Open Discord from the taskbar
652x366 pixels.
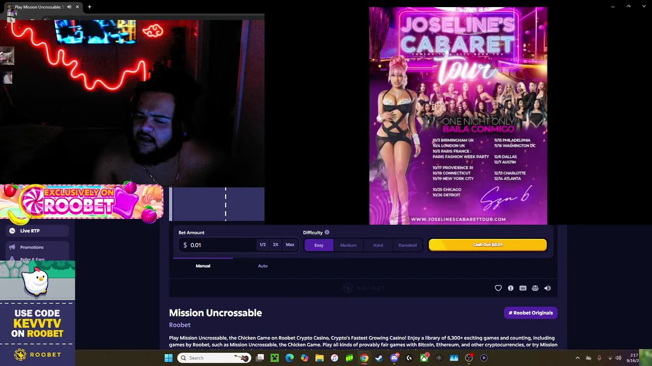[x=394, y=358]
